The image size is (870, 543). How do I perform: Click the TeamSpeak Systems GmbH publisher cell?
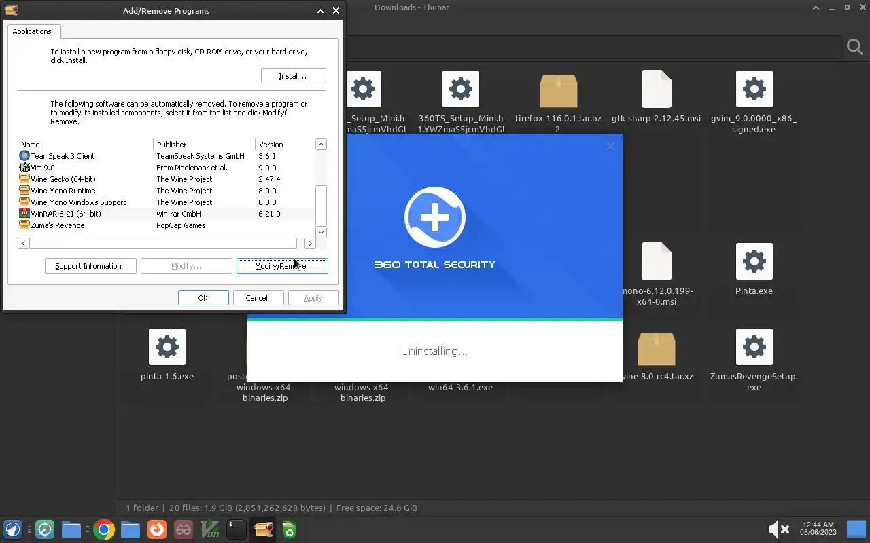201,156
